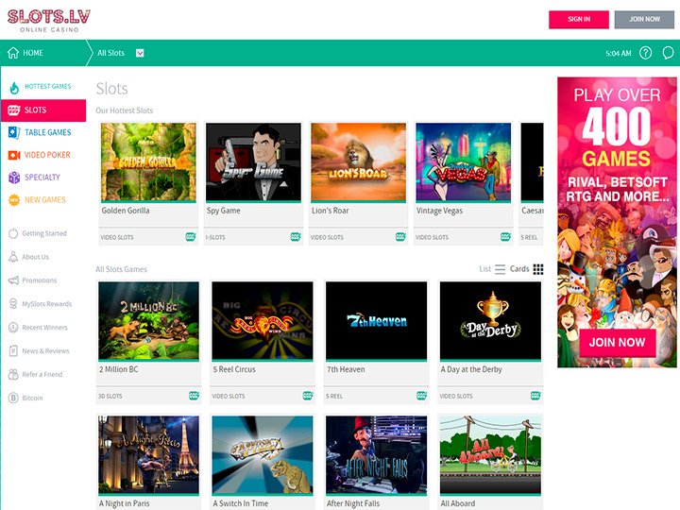The height and width of the screenshot is (510, 680).
Task: Open the Golden Gorilla thumbnail
Action: click(x=148, y=162)
